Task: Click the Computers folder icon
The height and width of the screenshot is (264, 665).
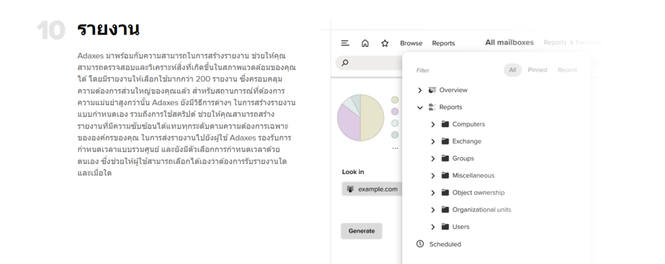Action: [x=445, y=124]
